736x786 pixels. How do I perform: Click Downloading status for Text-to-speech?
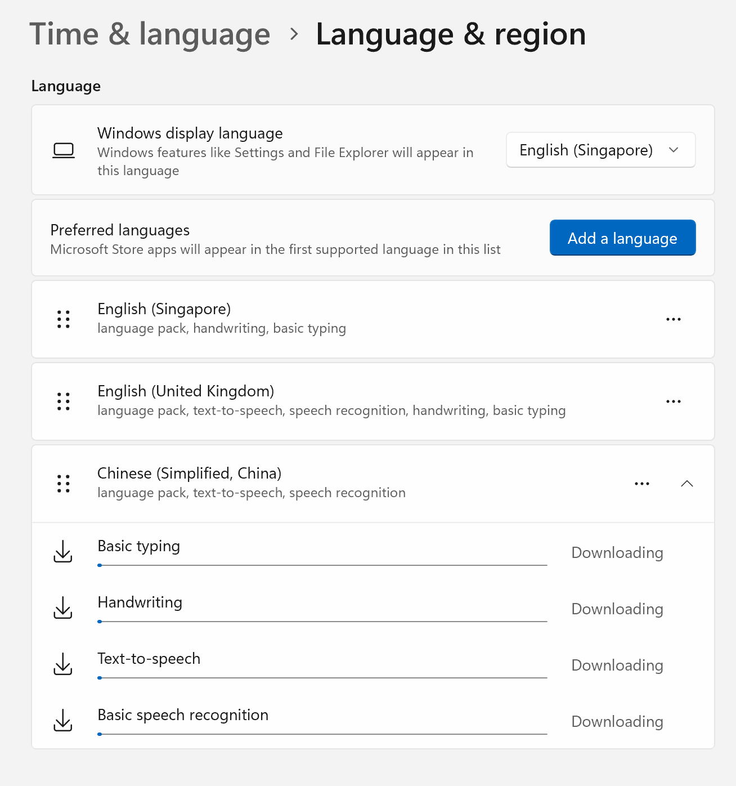coord(617,666)
